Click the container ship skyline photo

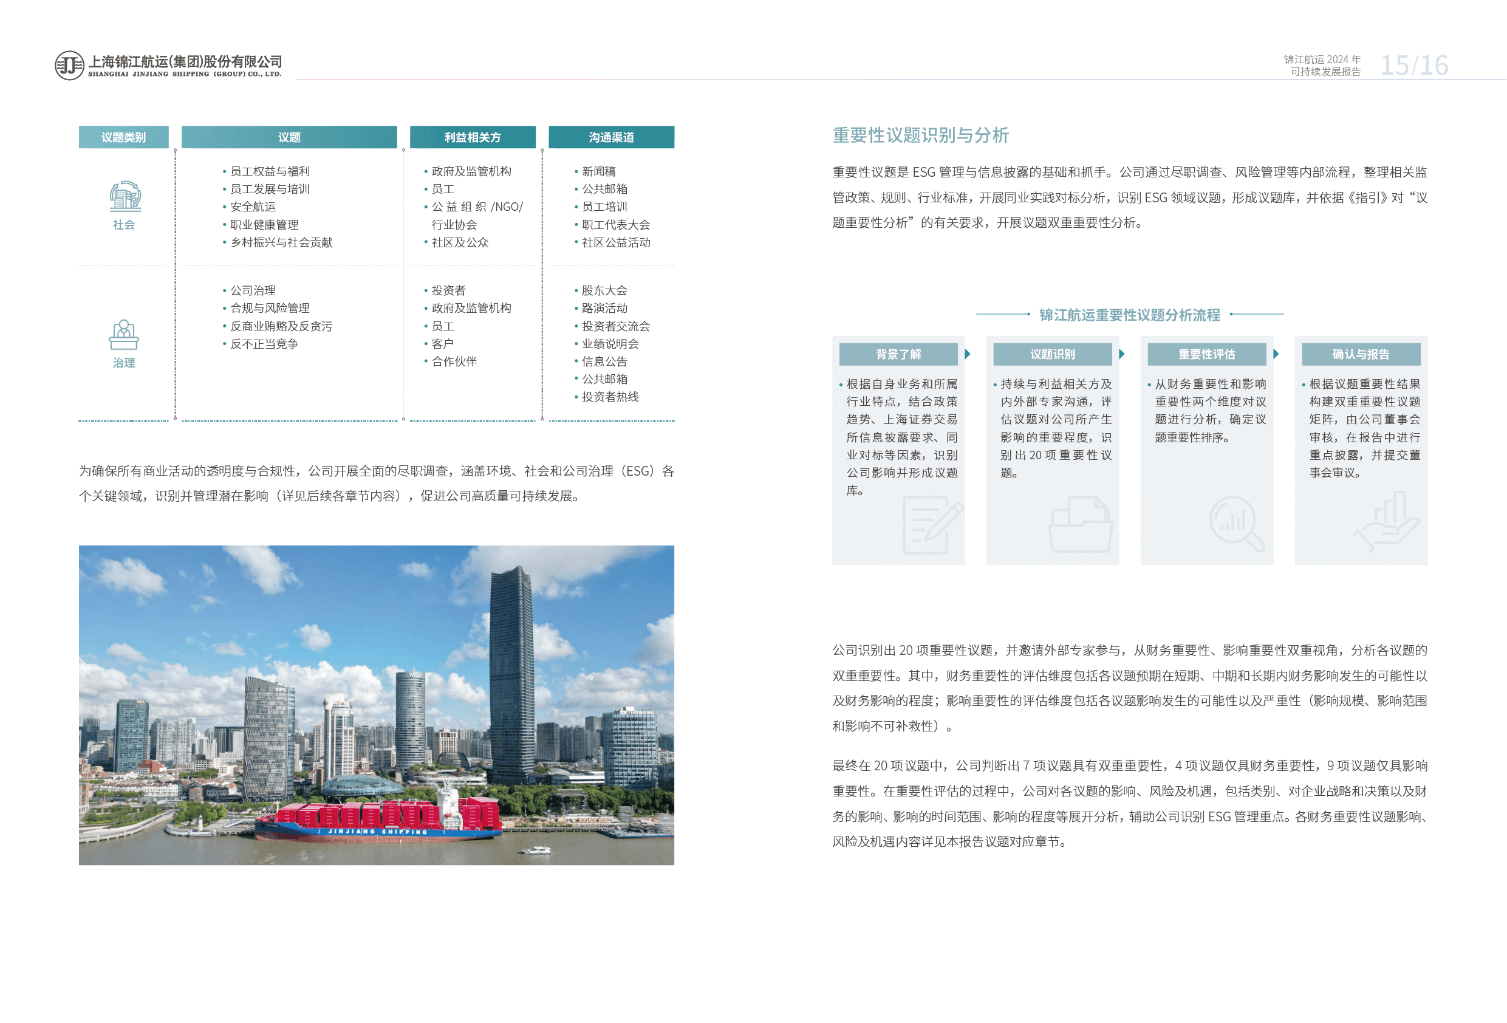376,705
